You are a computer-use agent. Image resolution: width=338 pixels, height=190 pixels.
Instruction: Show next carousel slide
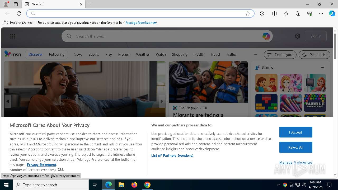(x=162, y=101)
